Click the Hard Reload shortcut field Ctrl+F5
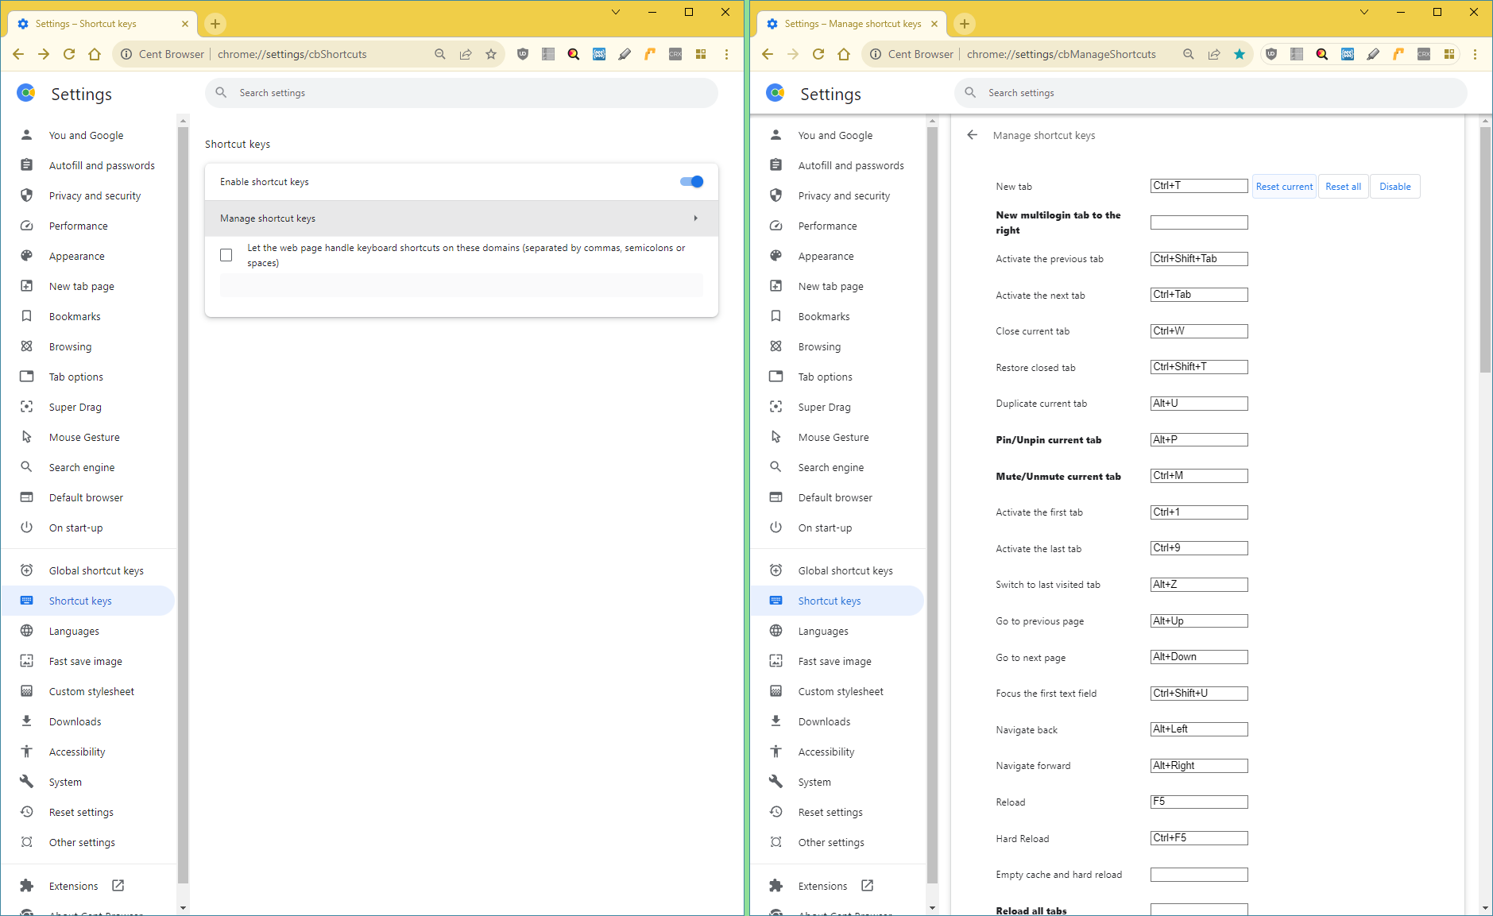 1199,838
